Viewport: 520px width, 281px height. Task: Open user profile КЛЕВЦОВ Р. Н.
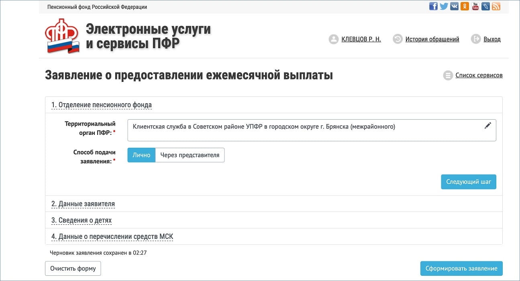pyautogui.click(x=361, y=39)
